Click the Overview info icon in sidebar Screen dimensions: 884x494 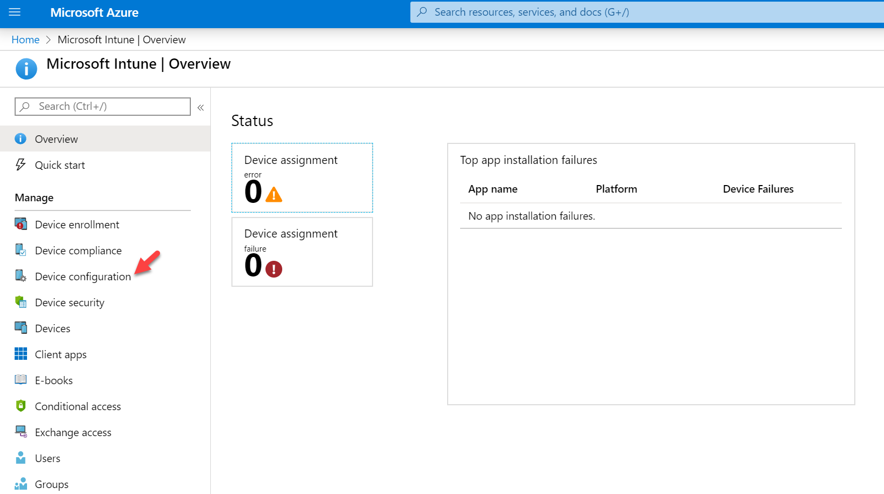coord(21,139)
